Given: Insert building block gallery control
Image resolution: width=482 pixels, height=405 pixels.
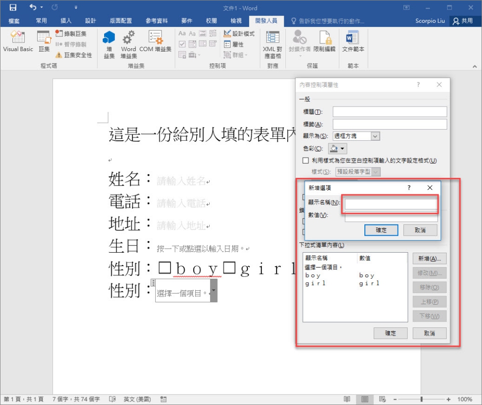Looking at the screenshot, I should [x=213, y=33].
